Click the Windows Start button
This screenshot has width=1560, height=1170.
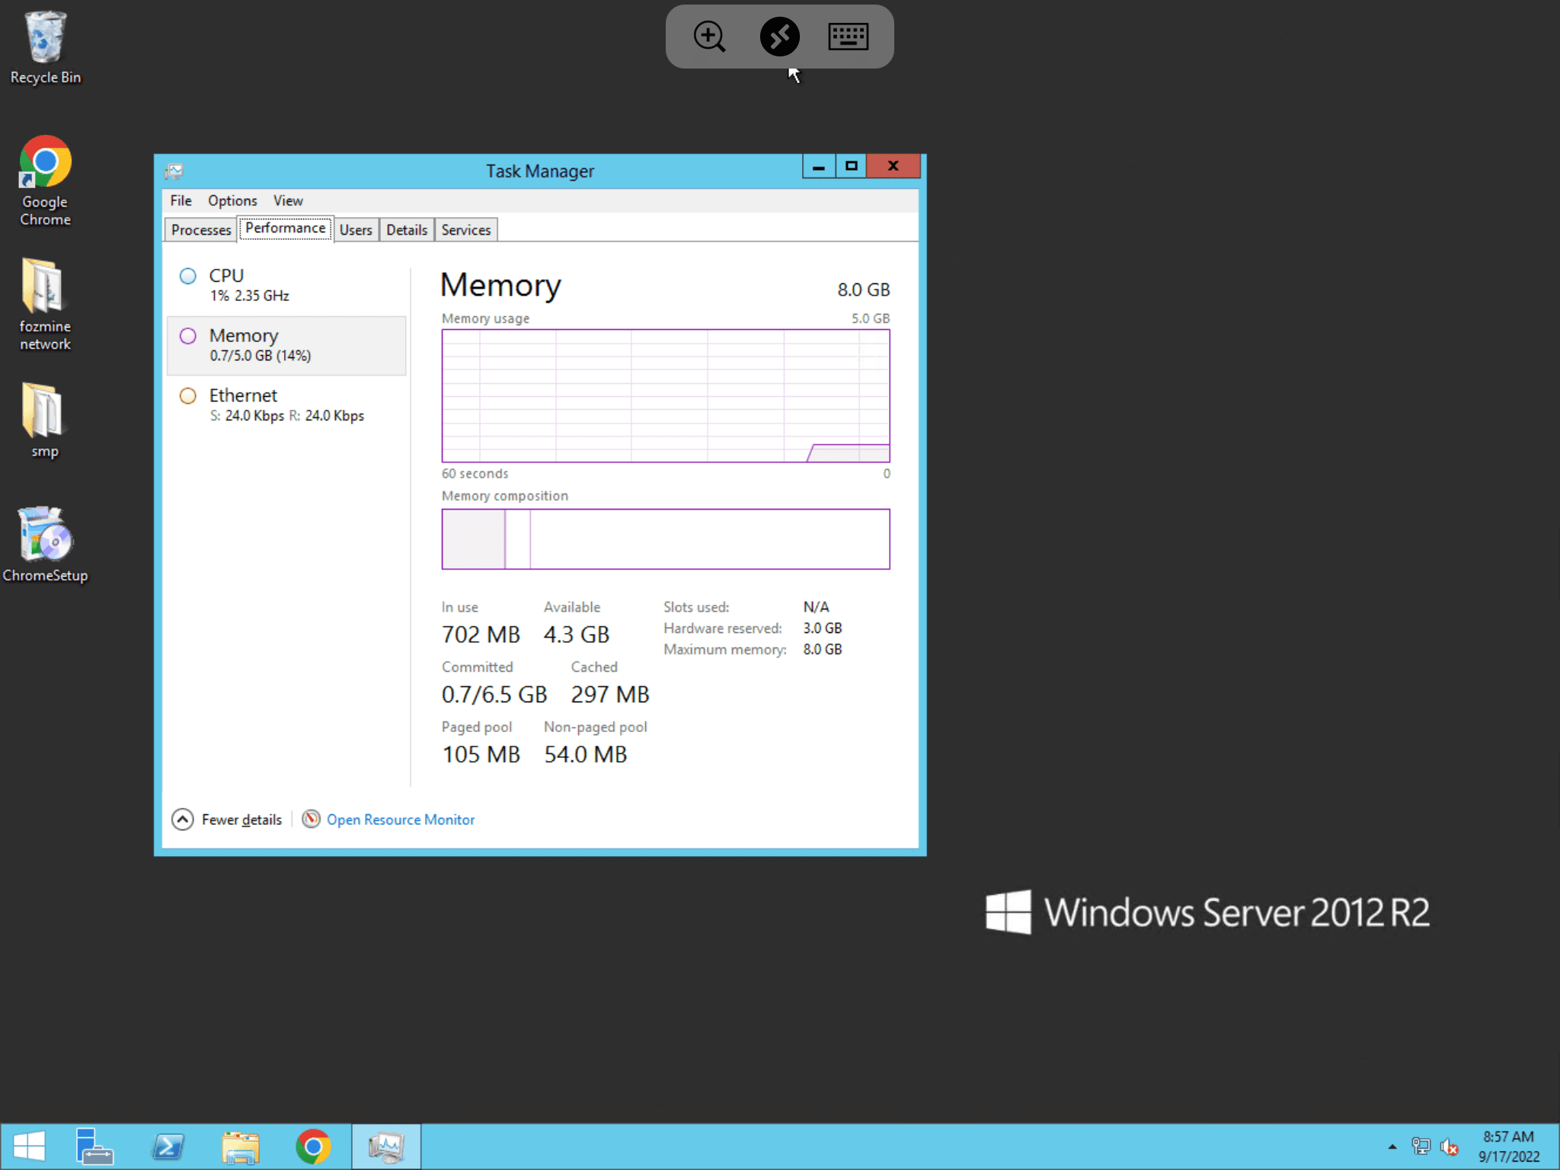click(29, 1146)
